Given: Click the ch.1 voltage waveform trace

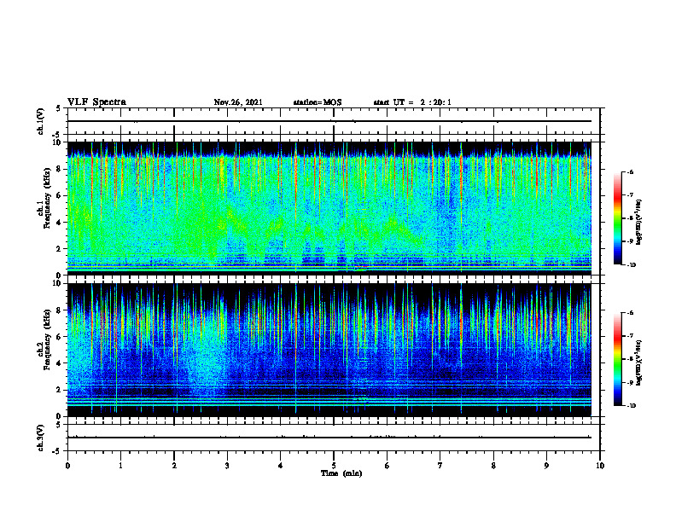Looking at the screenshot, I should (329, 121).
